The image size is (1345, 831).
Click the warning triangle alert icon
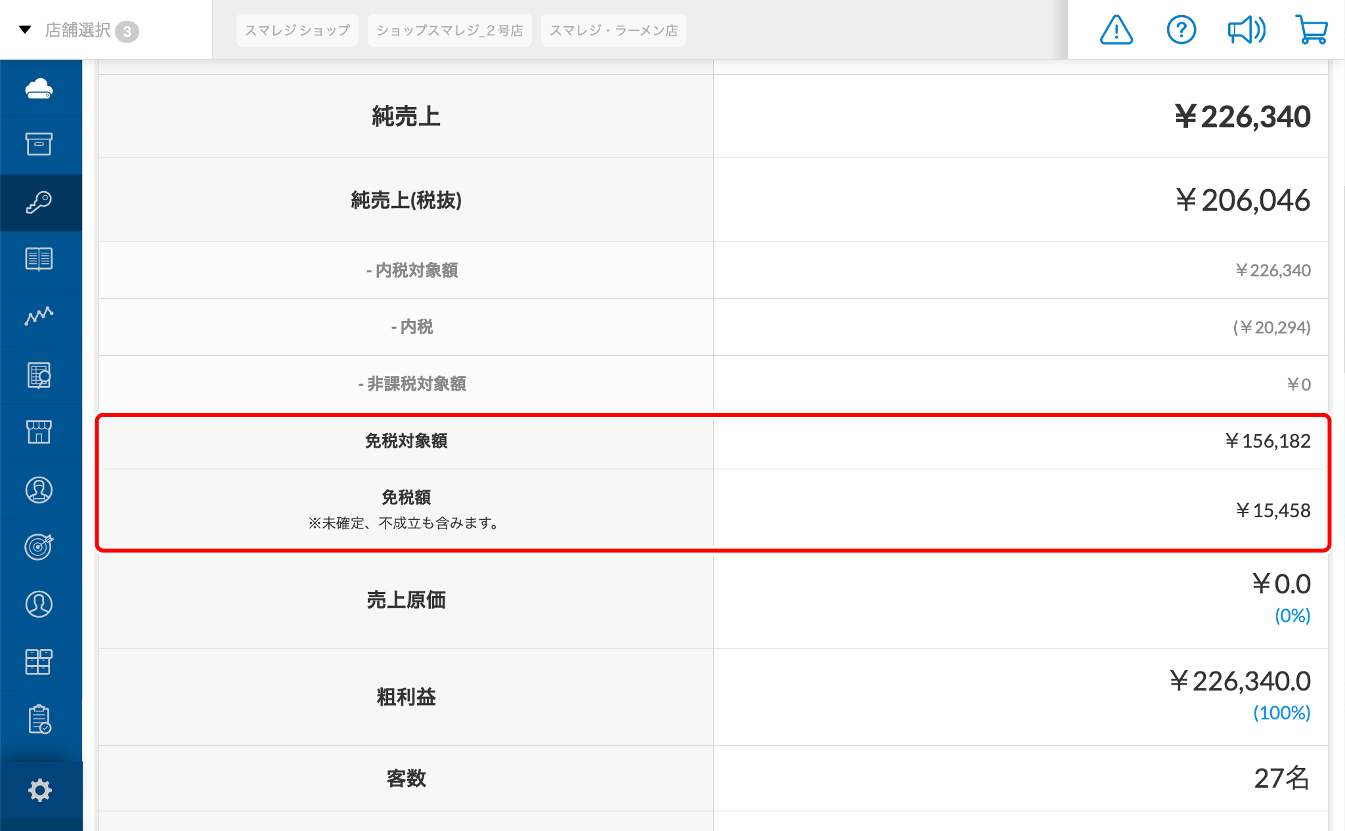click(1116, 30)
